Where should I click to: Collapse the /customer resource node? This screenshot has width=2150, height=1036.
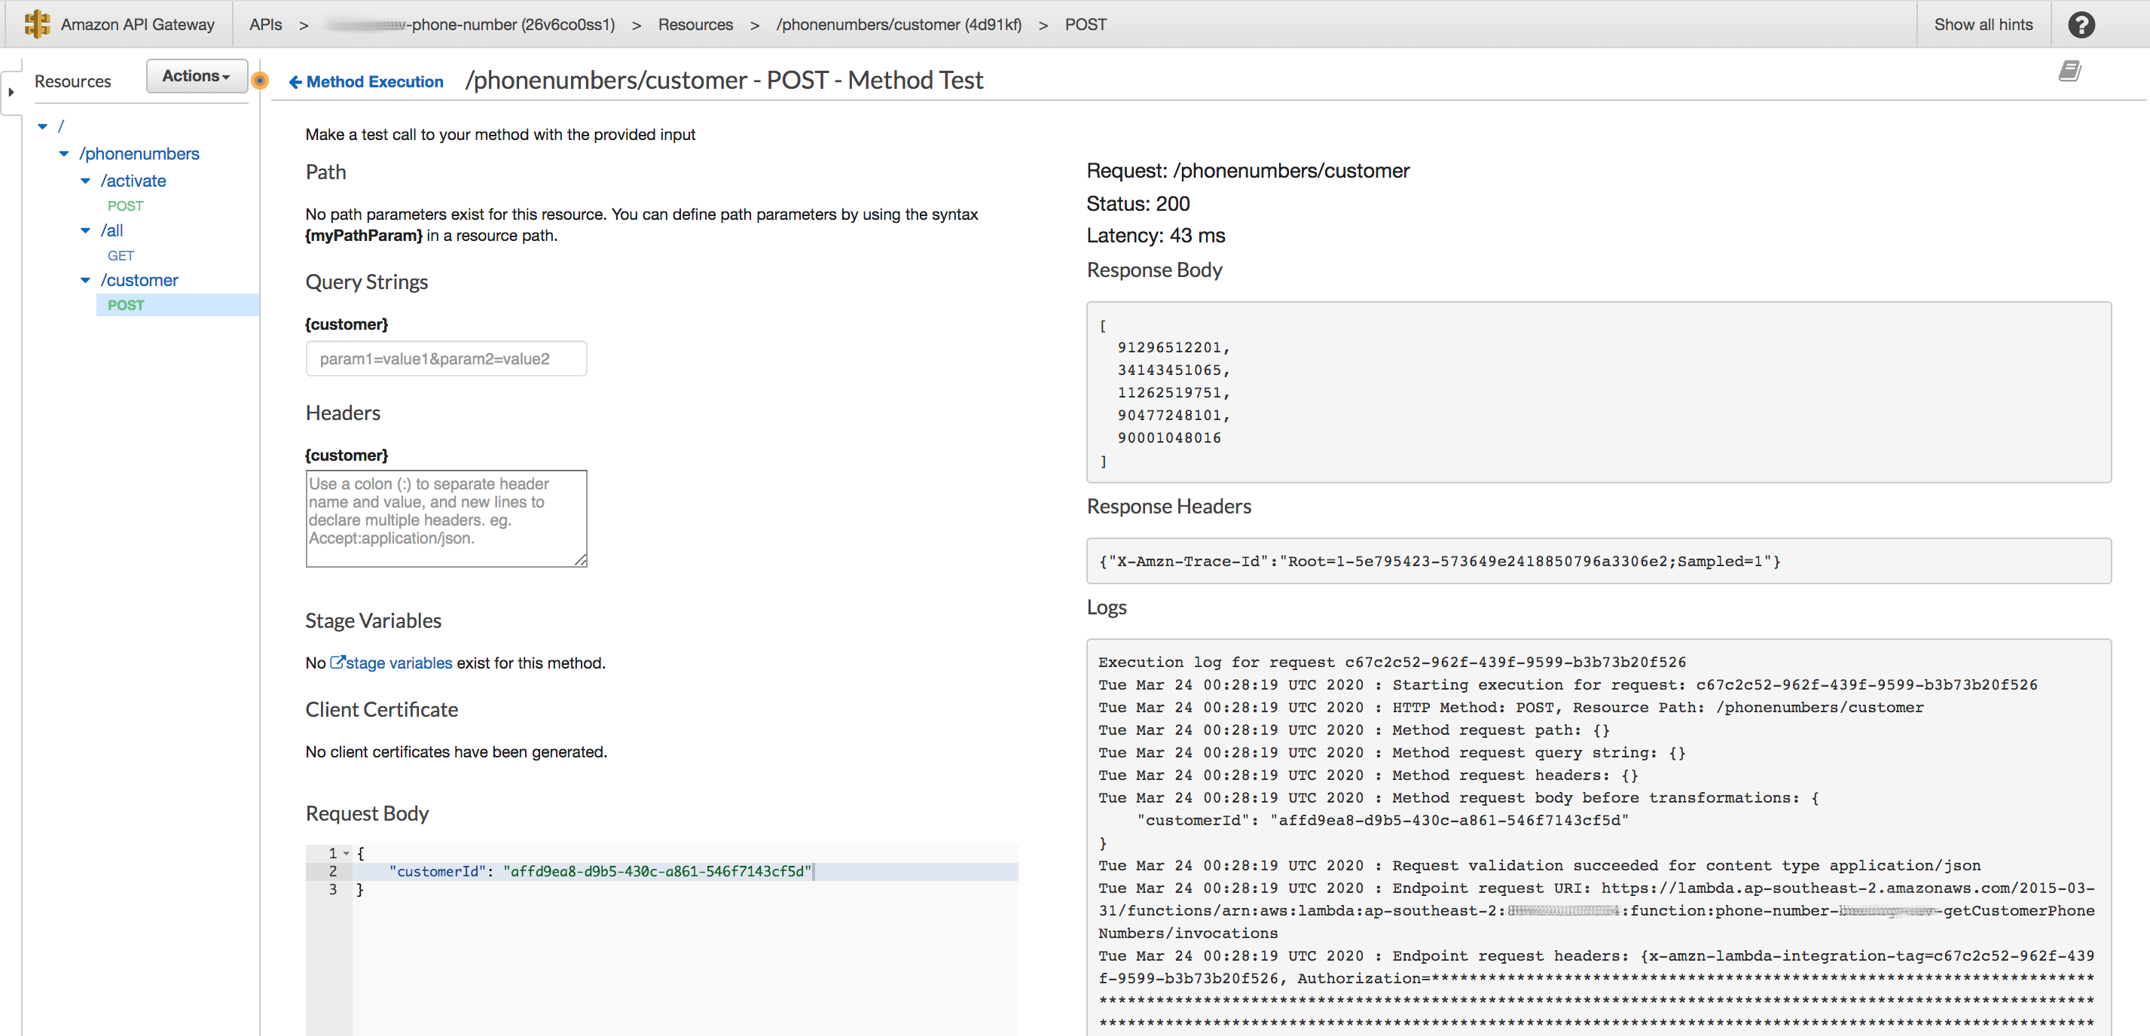tap(85, 280)
